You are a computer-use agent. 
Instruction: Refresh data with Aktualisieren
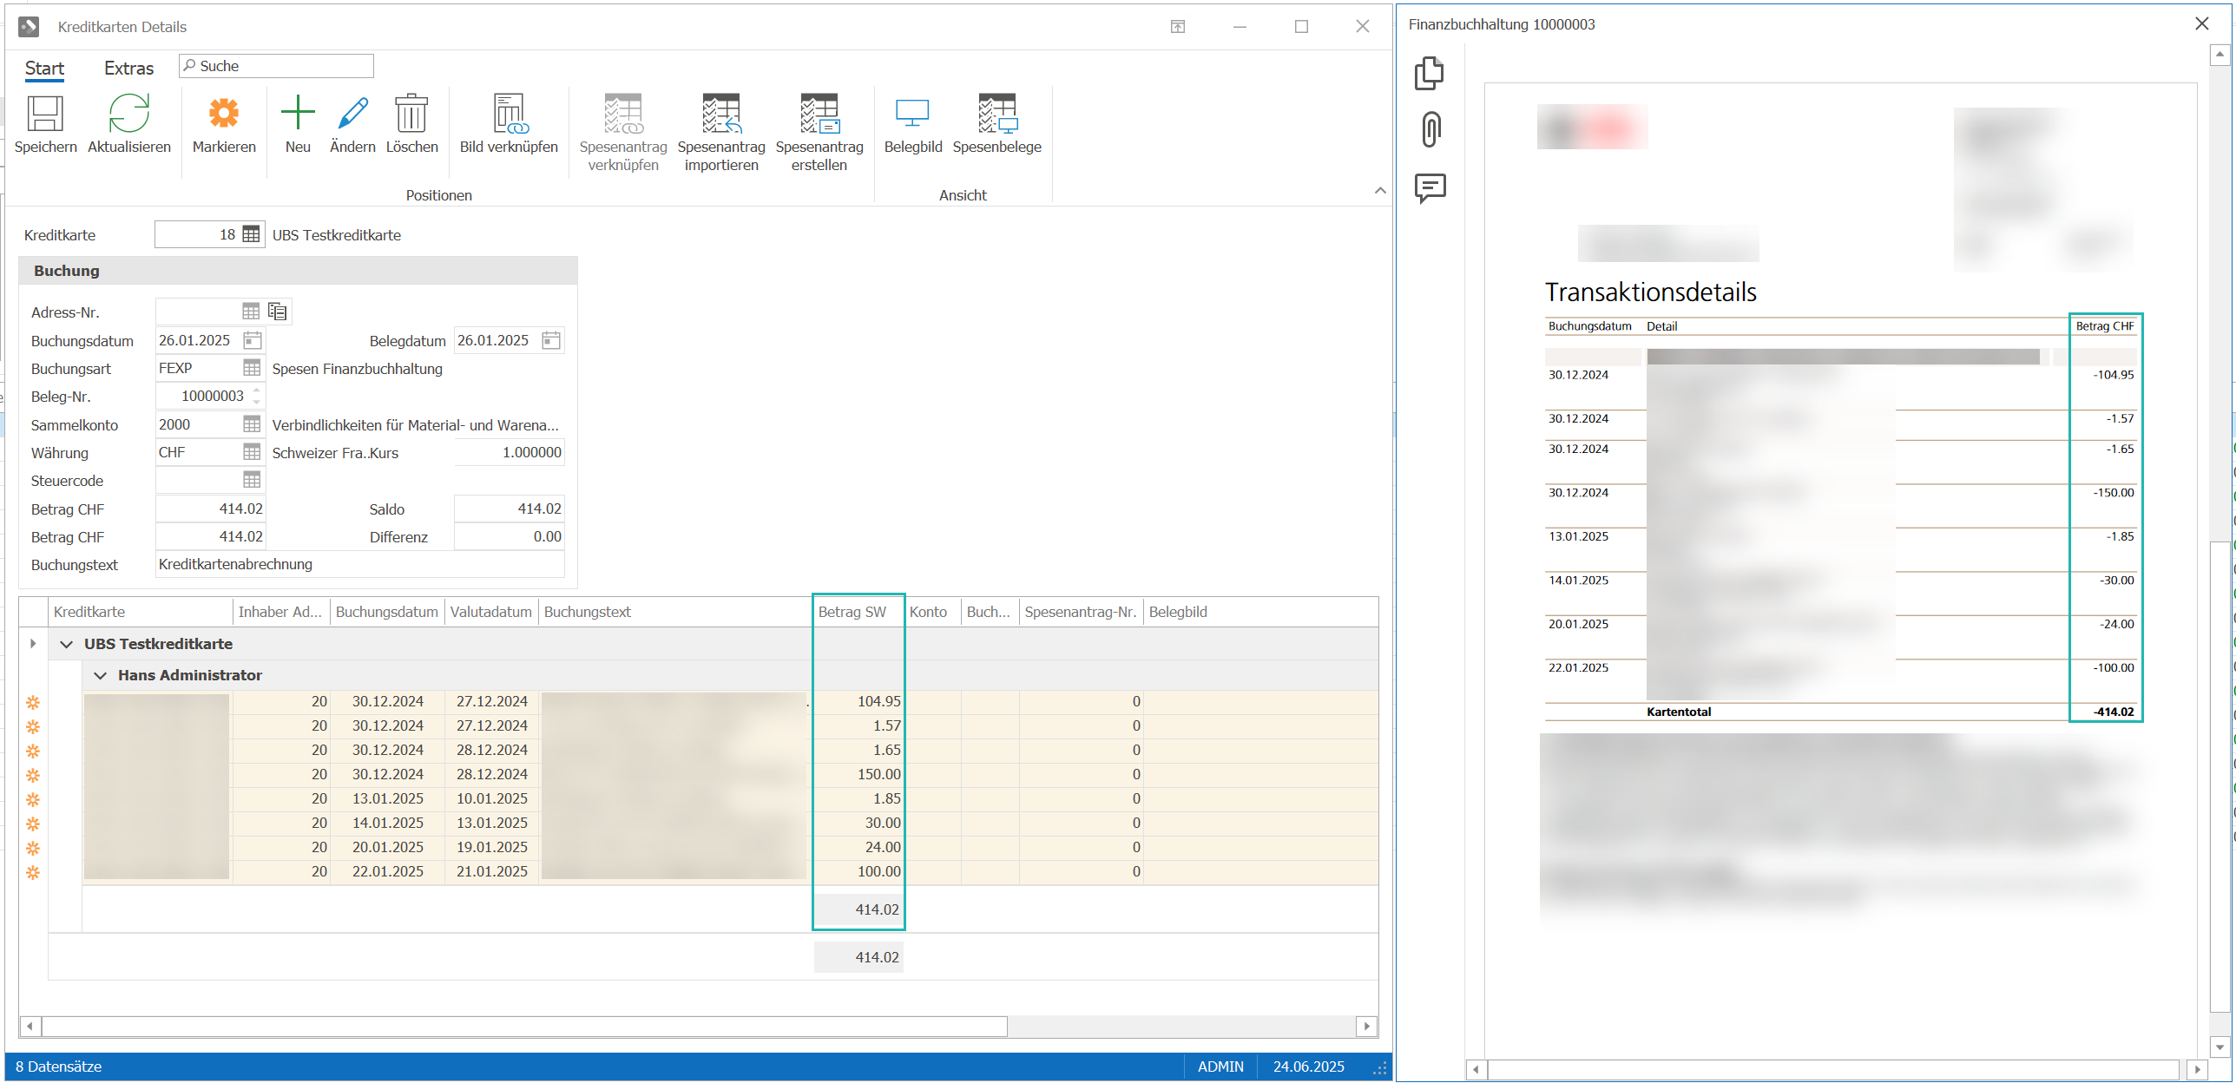(x=128, y=114)
